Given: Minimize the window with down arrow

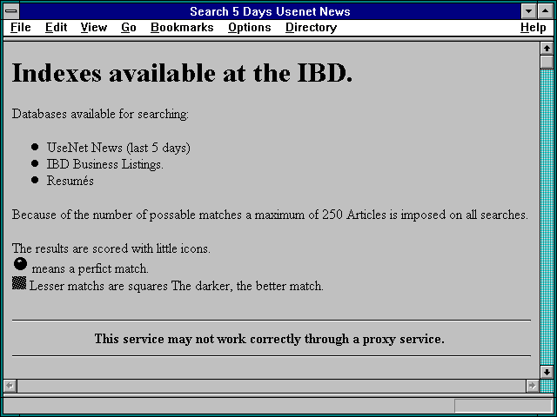Looking at the screenshot, I should pyautogui.click(x=528, y=11).
